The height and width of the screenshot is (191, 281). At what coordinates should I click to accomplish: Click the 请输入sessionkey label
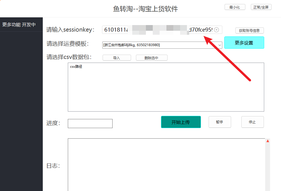(x=70, y=30)
